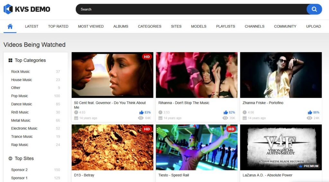Click the views eye icon on Zhanna Friske video

click(x=309, y=118)
